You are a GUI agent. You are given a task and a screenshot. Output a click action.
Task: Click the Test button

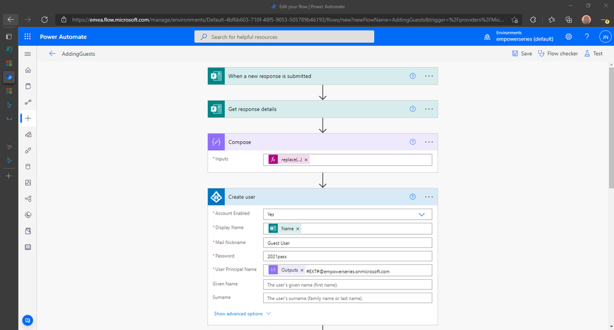pos(593,53)
